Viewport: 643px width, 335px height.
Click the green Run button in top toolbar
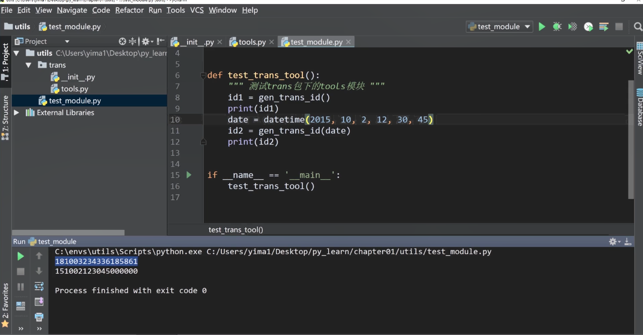[542, 27]
